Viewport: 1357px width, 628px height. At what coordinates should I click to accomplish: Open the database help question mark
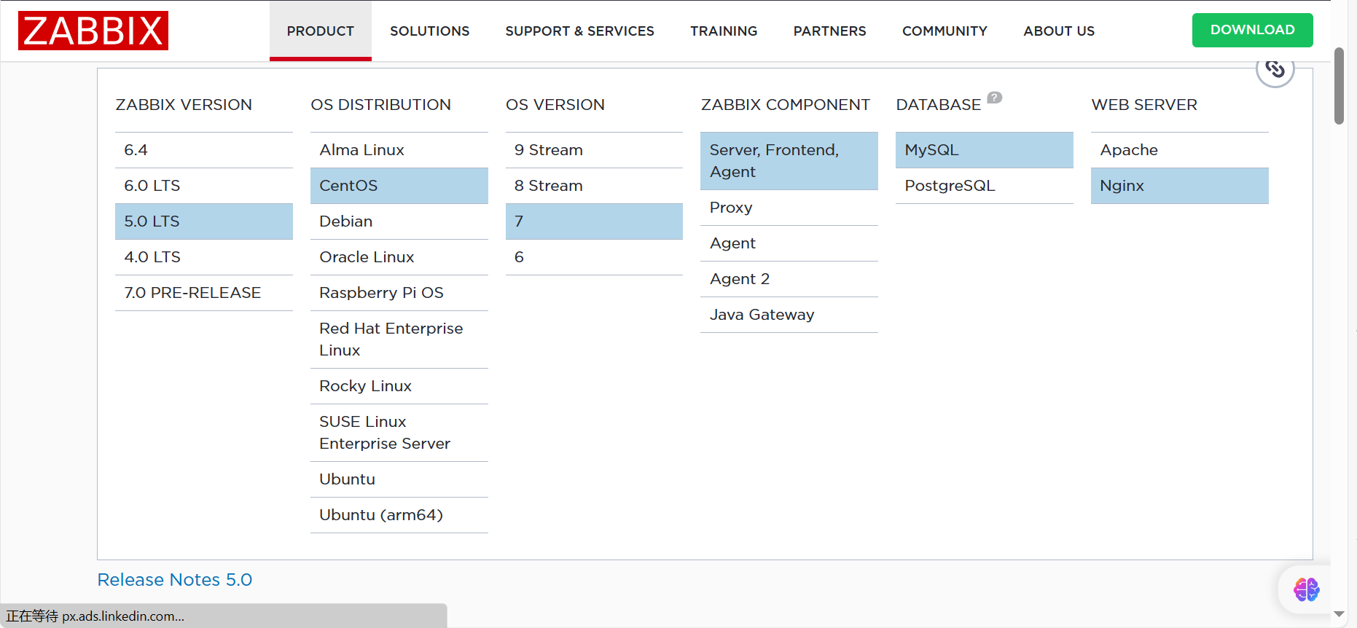tap(995, 98)
